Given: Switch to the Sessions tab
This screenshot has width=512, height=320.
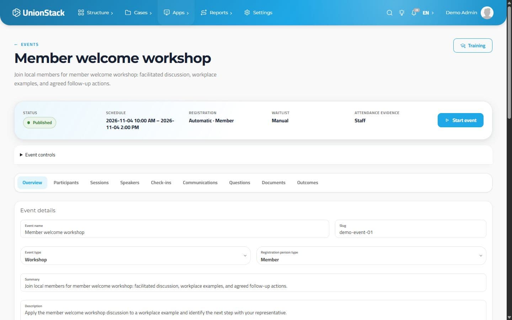Looking at the screenshot, I should tap(99, 183).
